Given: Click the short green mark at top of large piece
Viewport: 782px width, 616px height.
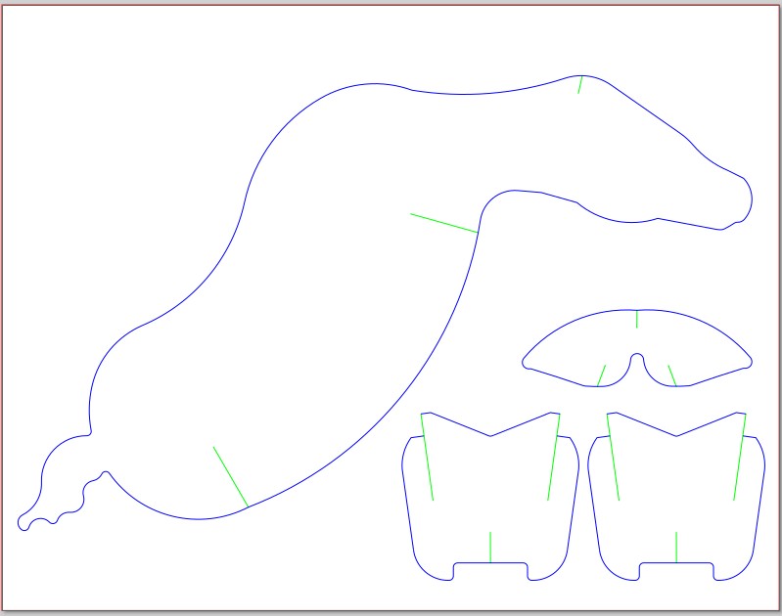Looking at the screenshot, I should coord(580,84).
